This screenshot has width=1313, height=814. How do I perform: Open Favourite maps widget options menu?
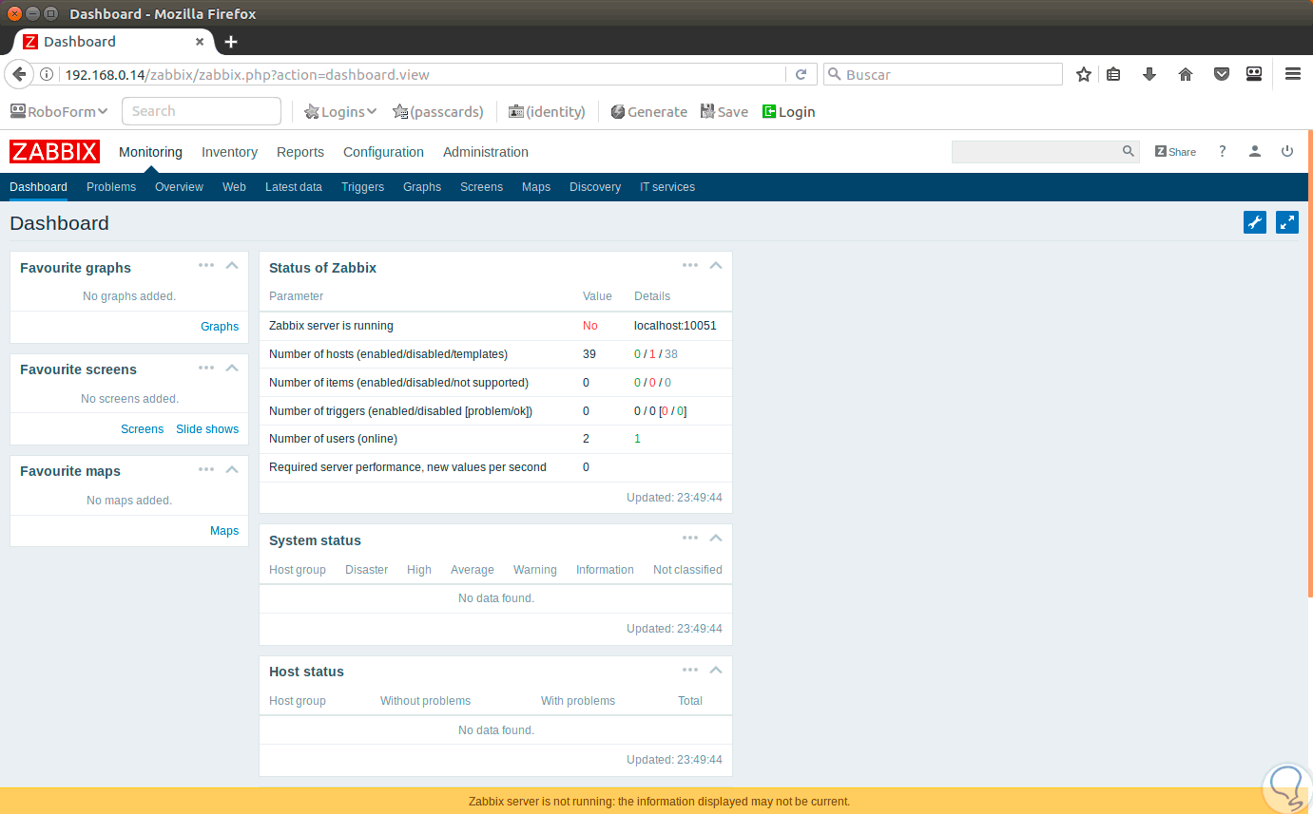pos(206,469)
